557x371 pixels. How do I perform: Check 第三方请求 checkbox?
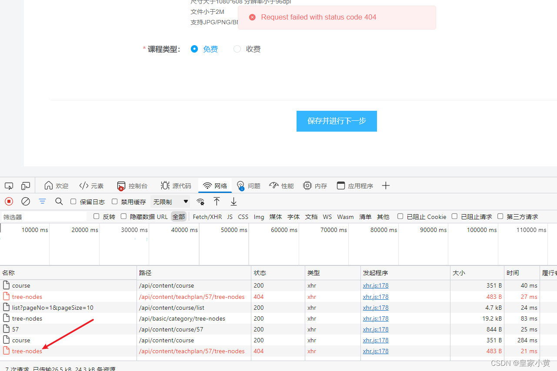[500, 216]
